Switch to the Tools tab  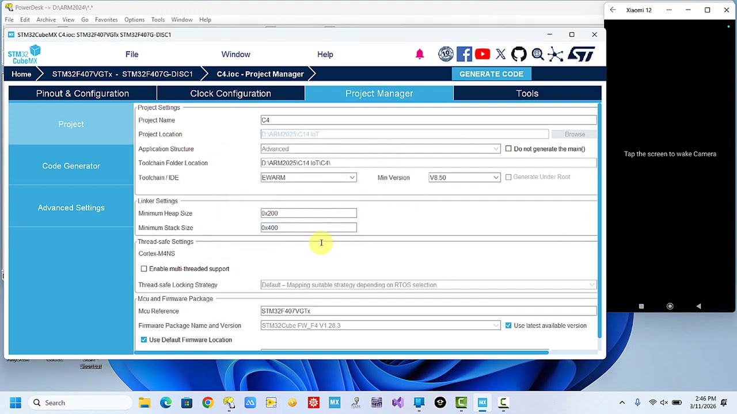[x=527, y=93]
